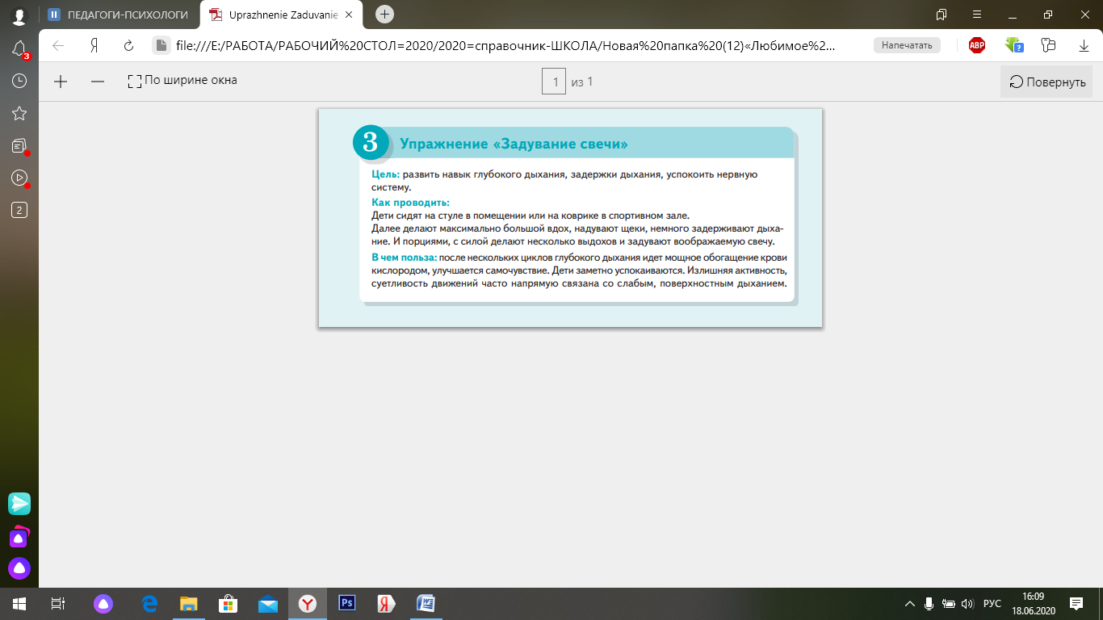Viewport: 1103px width, 620px height.
Task: Toggle По ширине окна fit width
Action: tap(182, 81)
